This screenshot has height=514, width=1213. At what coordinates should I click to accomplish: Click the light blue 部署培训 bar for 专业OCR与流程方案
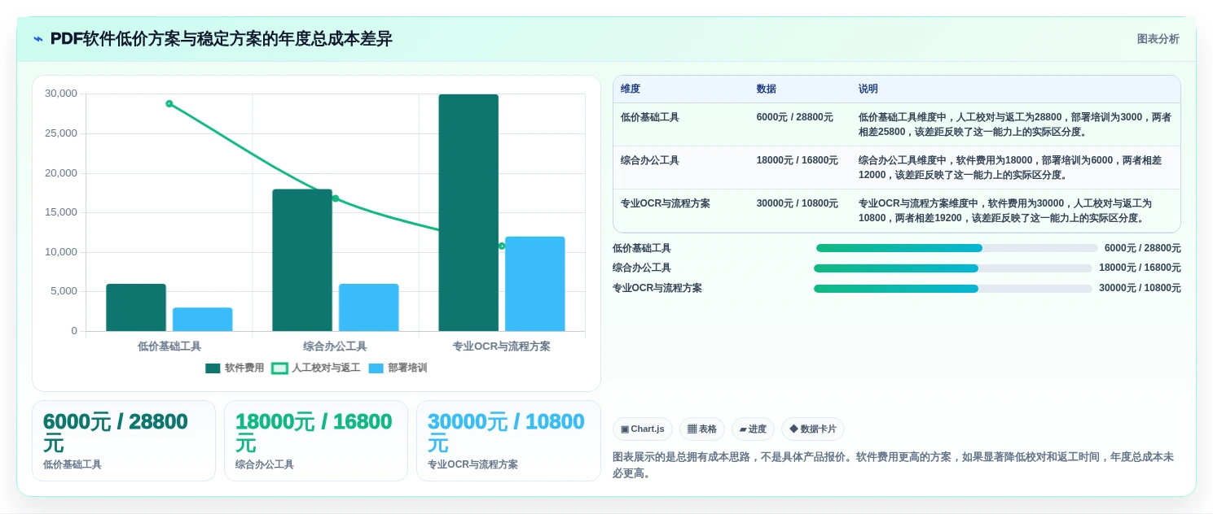[x=535, y=284]
